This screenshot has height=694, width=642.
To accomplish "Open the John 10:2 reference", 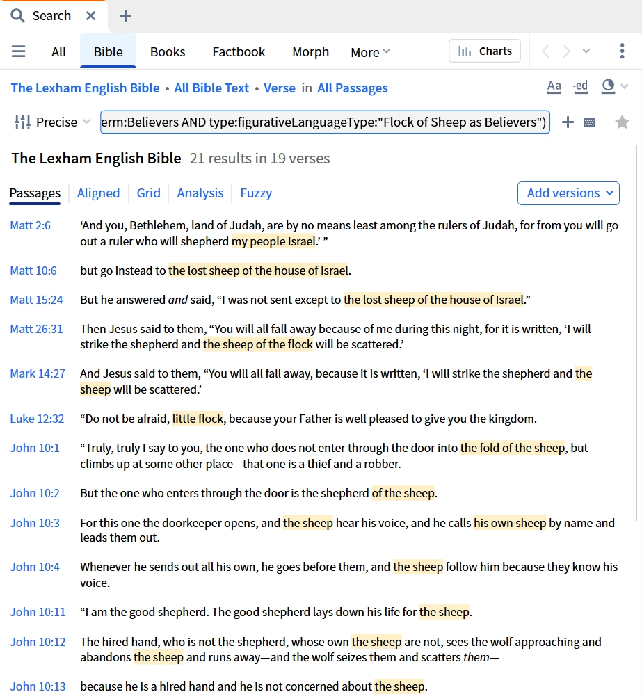I will pos(35,493).
